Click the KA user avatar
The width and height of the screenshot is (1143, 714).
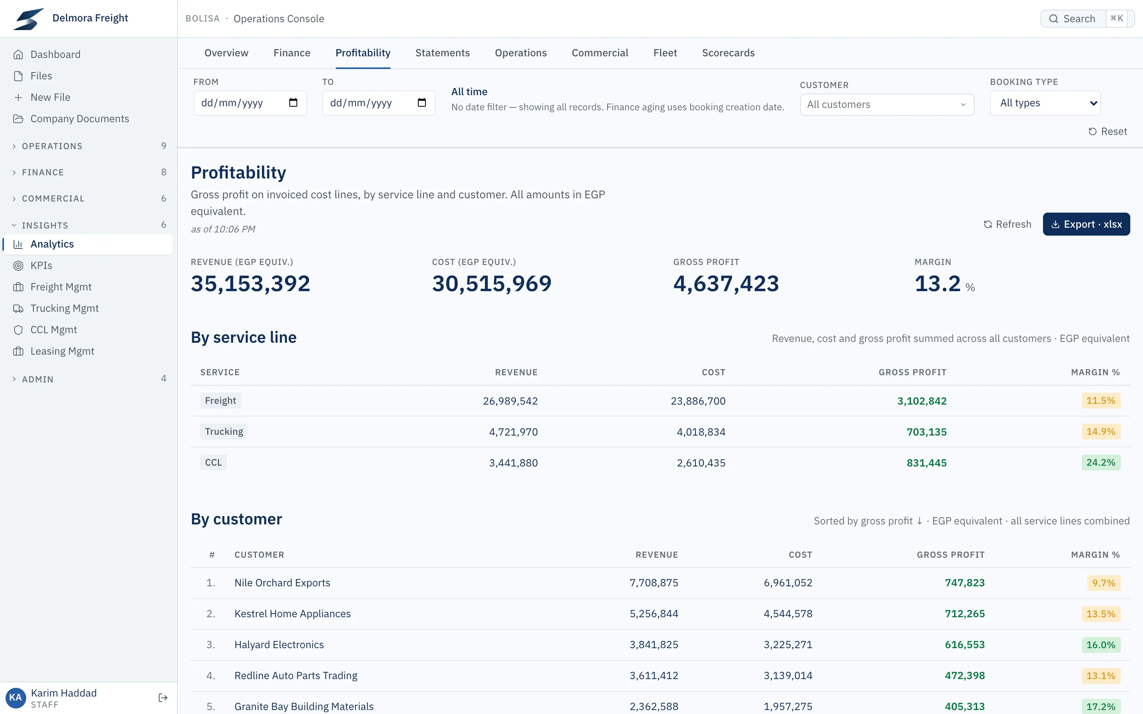[x=15, y=698]
